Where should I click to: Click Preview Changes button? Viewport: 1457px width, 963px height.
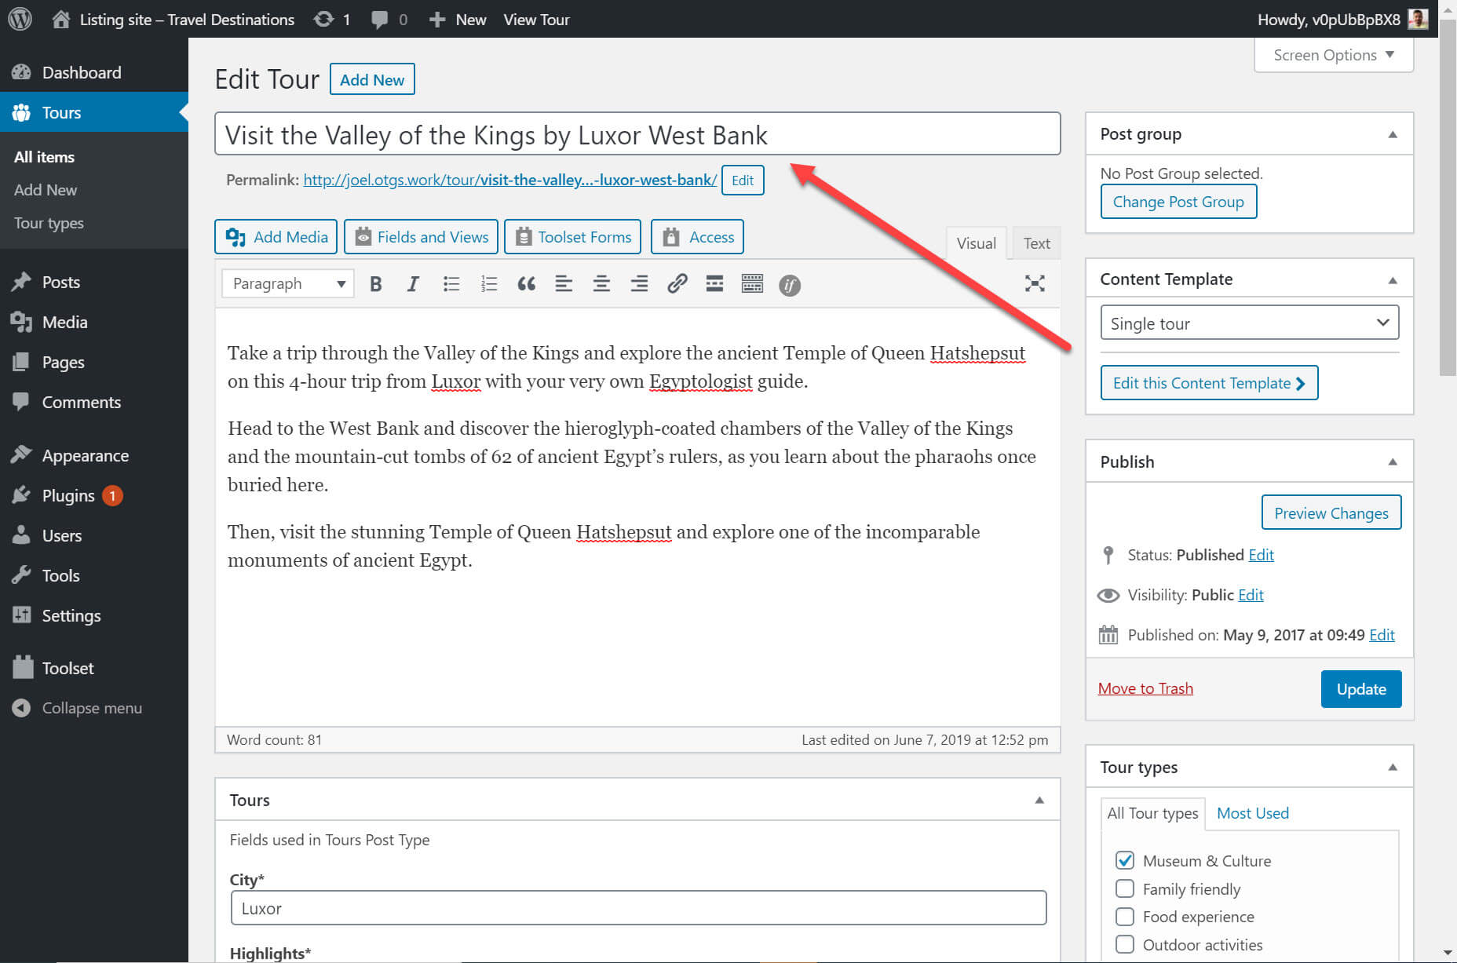[x=1331, y=513]
